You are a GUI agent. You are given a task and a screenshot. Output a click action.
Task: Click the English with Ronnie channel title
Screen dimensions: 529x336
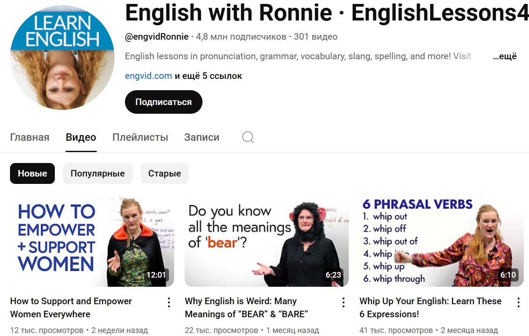pyautogui.click(x=327, y=13)
